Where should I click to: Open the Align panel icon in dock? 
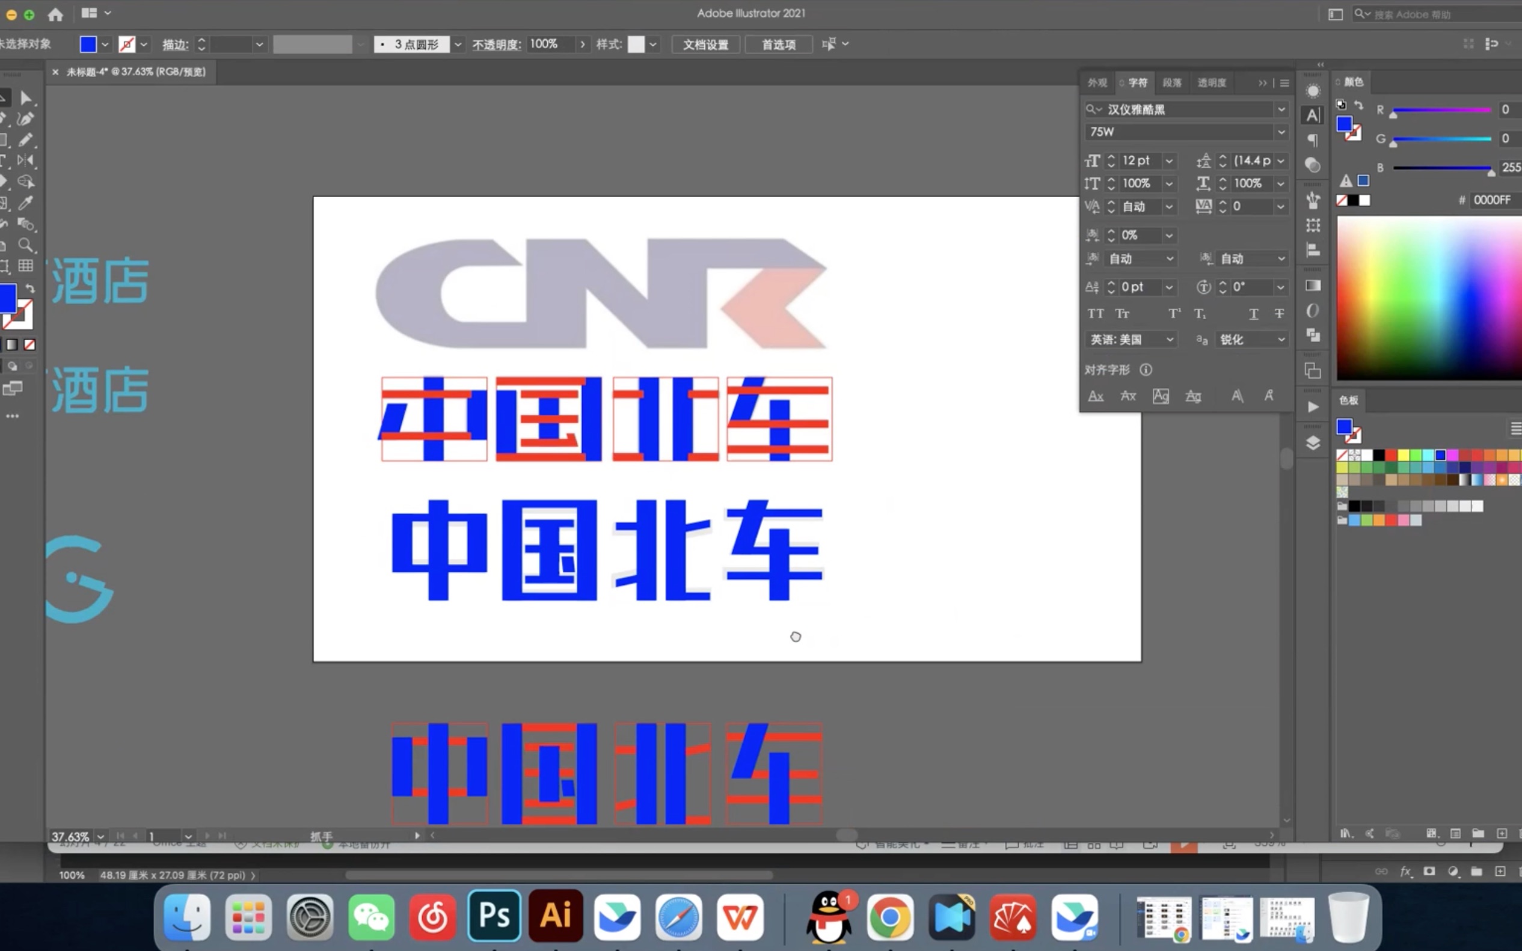1313,249
